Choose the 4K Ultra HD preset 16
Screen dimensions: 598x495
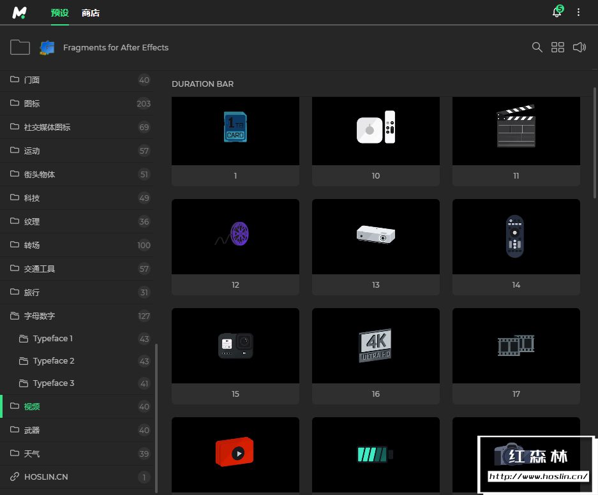click(375, 346)
